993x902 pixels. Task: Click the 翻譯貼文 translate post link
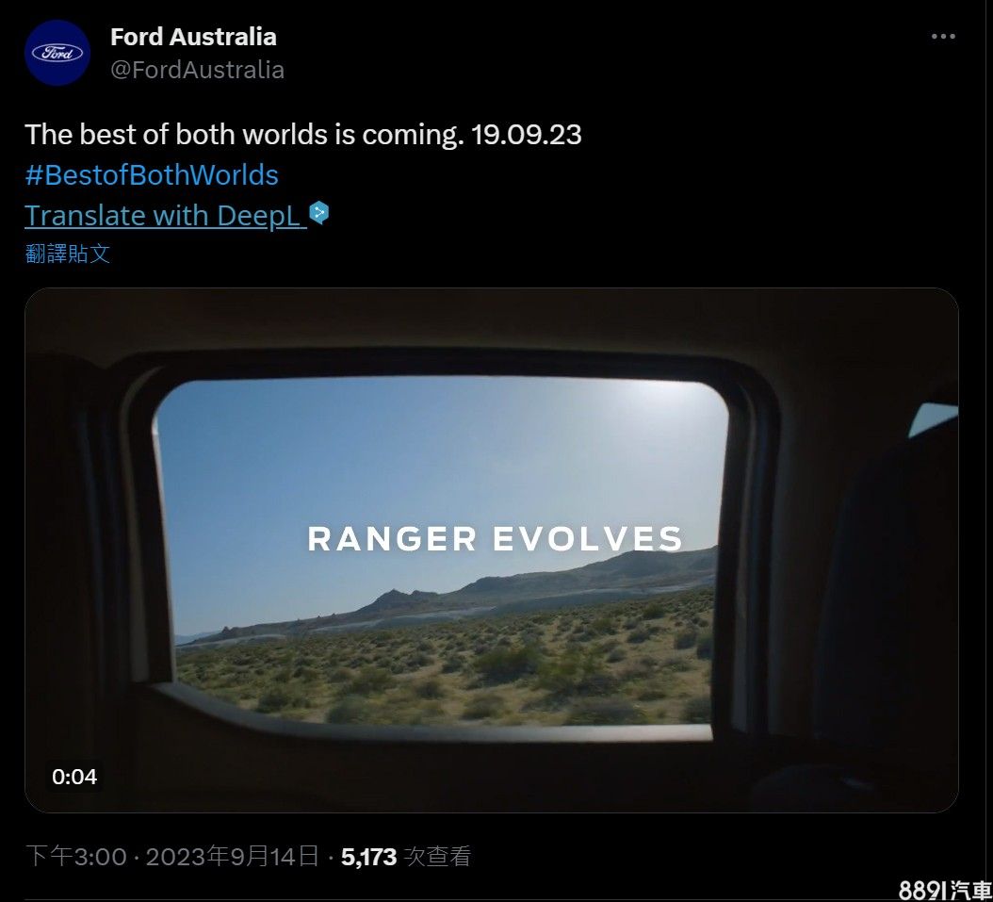(68, 253)
